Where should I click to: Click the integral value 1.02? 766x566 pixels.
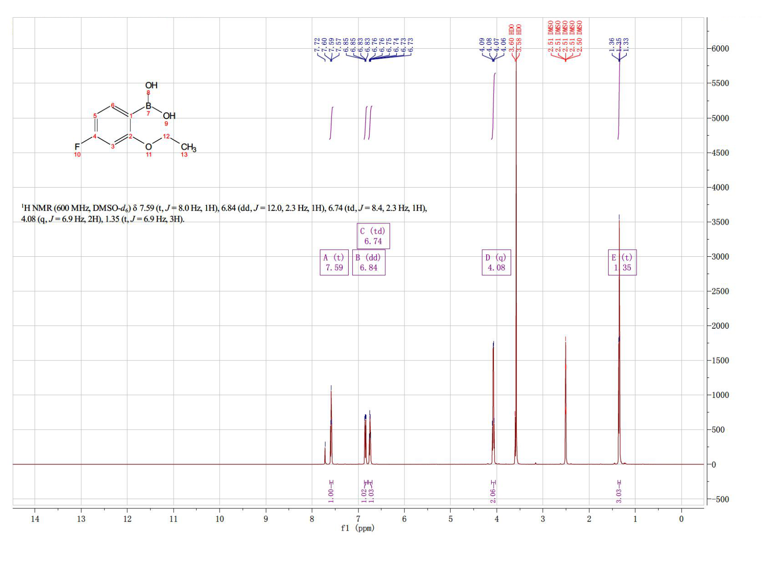364,495
